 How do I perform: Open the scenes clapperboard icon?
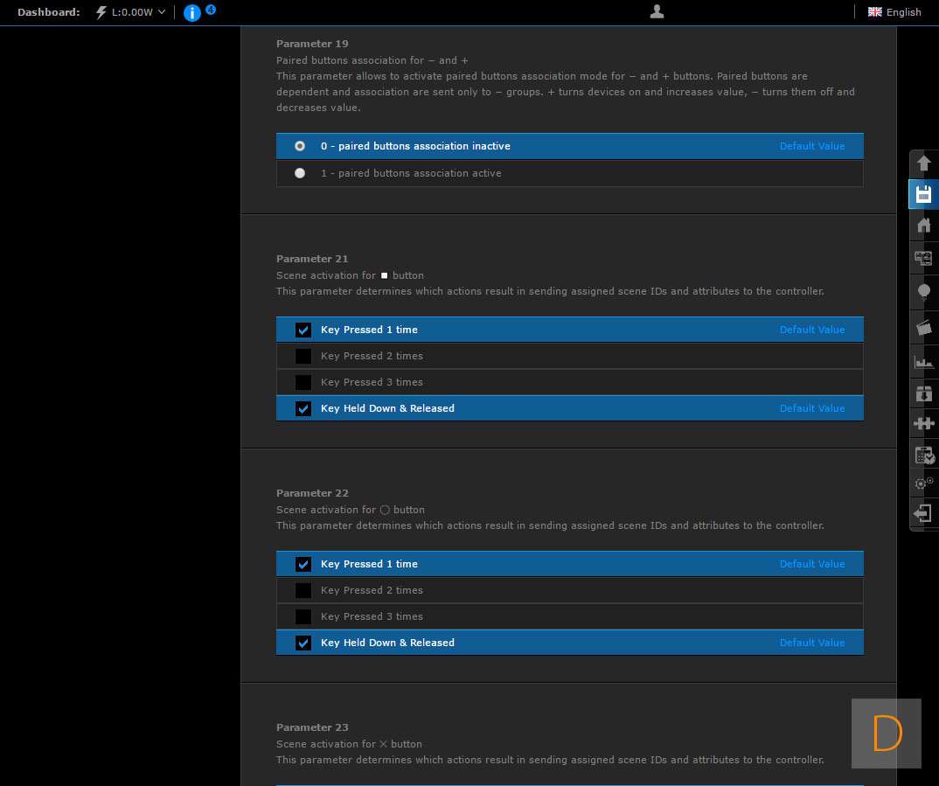click(923, 328)
